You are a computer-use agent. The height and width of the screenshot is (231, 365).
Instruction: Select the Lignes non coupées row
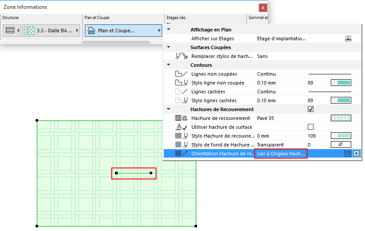click(262, 74)
